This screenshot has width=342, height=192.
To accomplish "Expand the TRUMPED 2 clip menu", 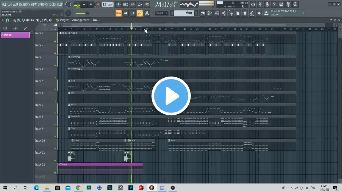I will tap(69, 69).
